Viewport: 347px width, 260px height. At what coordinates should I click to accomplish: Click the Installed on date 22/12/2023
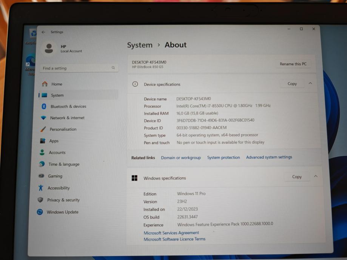[x=187, y=209]
